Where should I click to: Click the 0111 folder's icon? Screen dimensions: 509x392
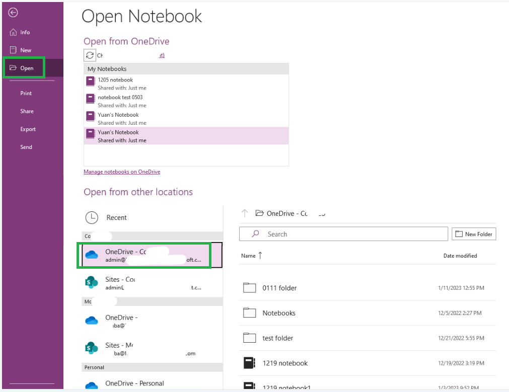249,287
